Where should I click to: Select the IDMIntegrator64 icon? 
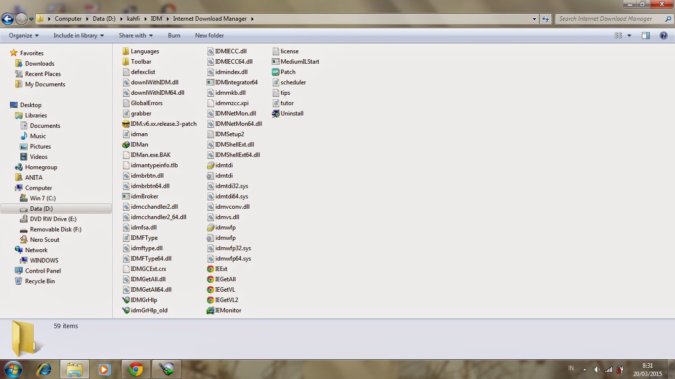211,82
